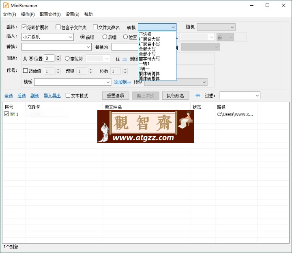Toggle the 忽略扩展名 checkbox

(x=24, y=27)
